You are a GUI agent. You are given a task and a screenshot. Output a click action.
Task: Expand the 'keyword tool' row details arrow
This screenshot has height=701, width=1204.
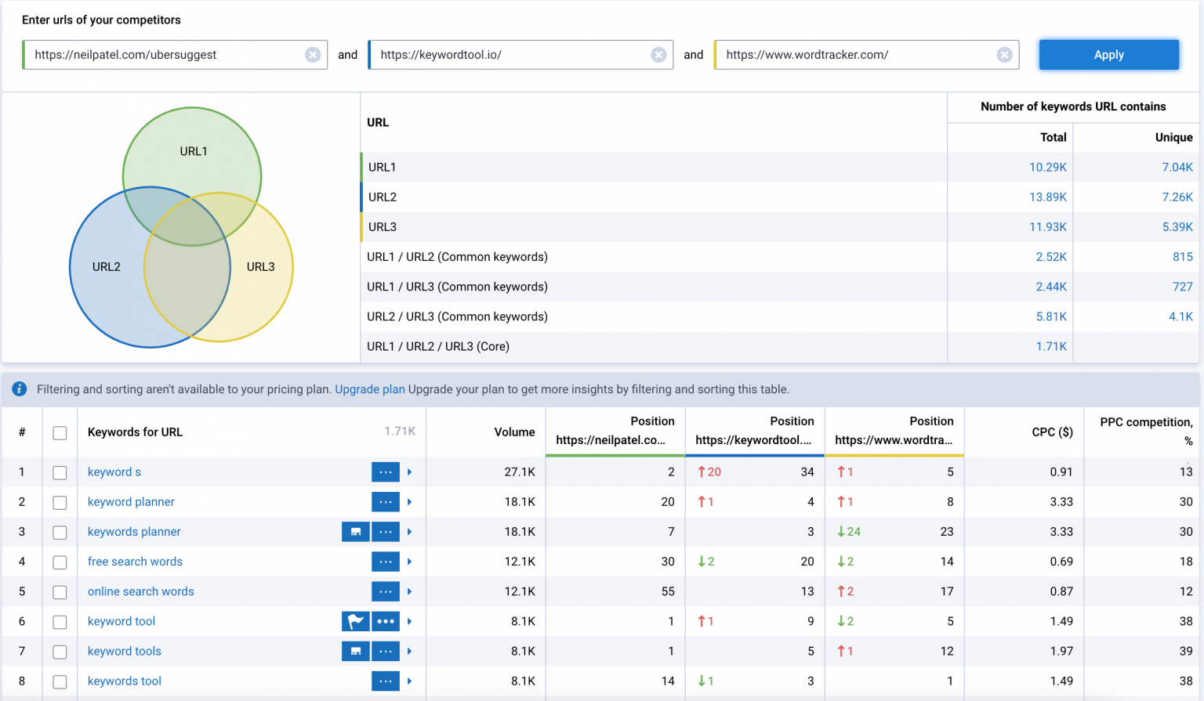tap(408, 621)
